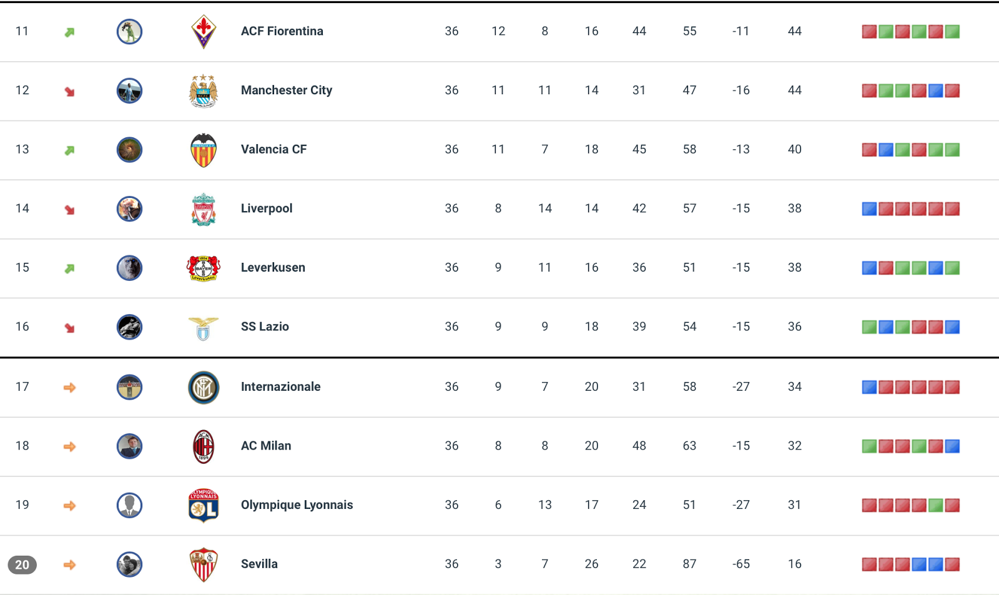Open the Leverkusen team page

(273, 267)
